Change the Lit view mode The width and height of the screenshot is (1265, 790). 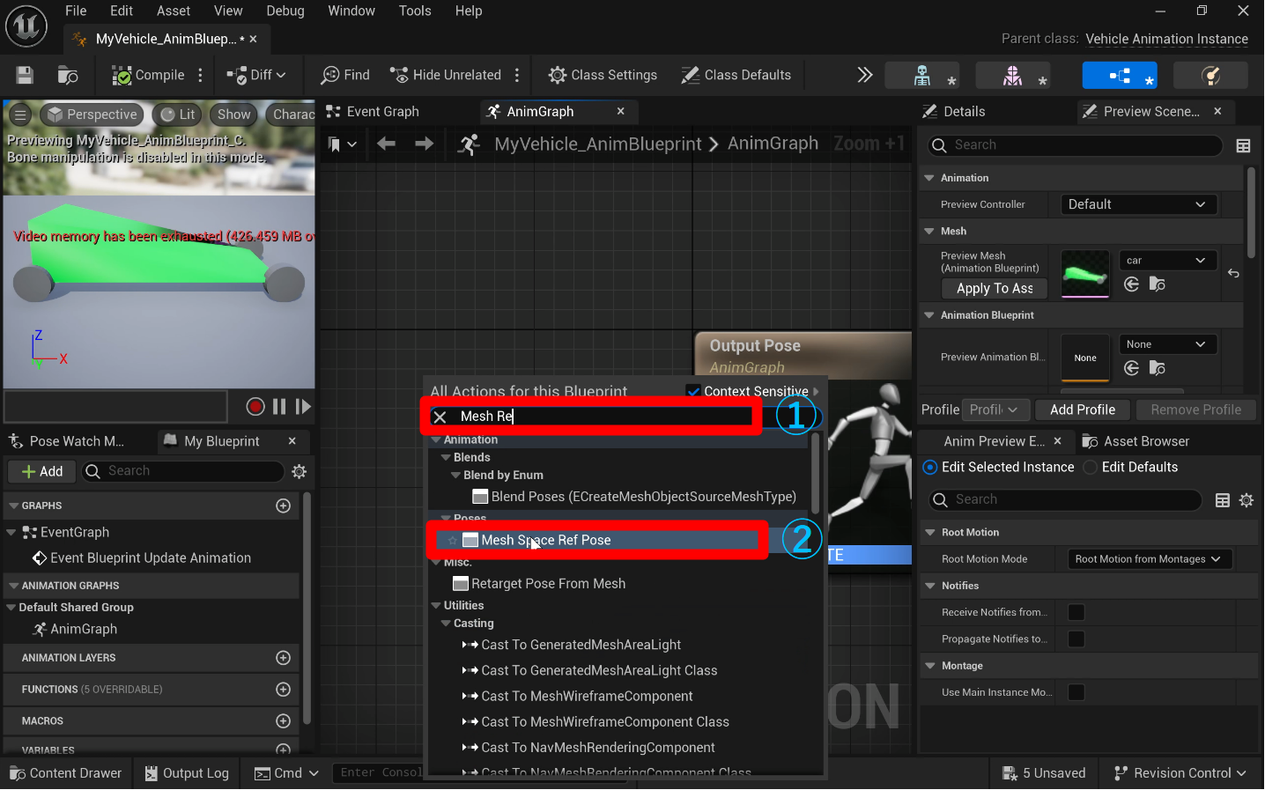click(177, 114)
